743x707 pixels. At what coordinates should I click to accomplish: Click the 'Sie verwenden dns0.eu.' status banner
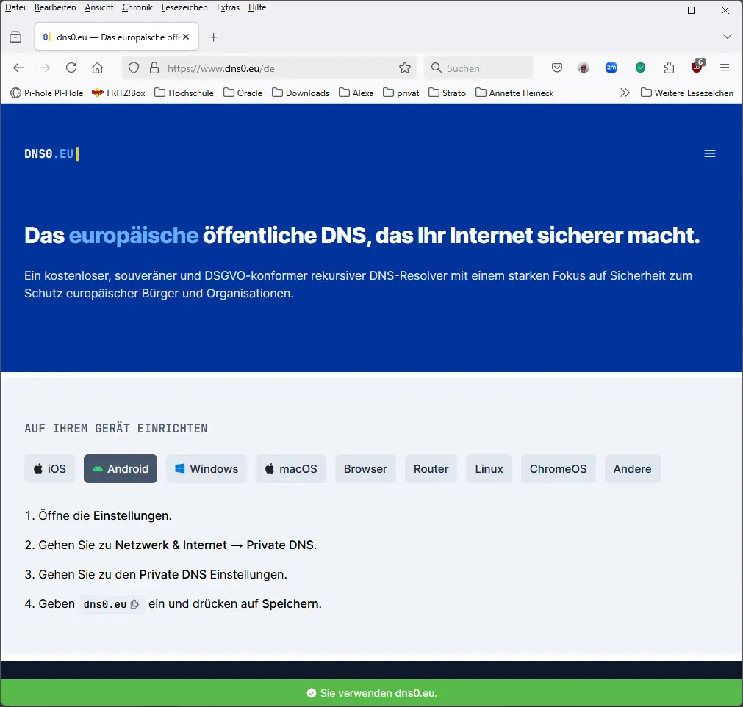(372, 693)
